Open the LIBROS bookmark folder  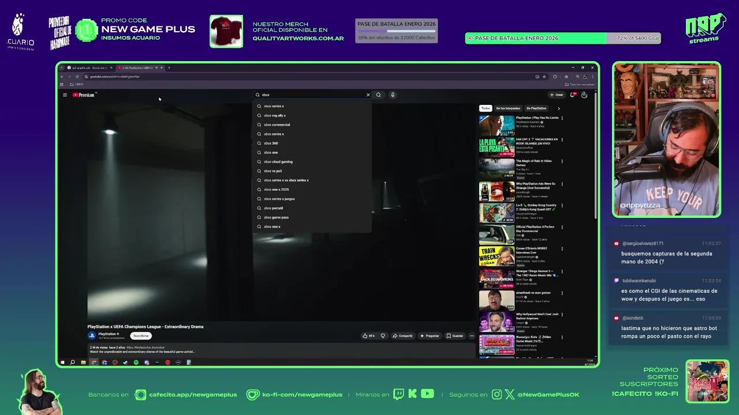[x=77, y=84]
